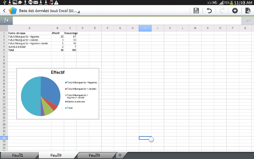This screenshot has height=159, width=254.
Task: Open the Polaris Office app logo
Action: click(x=13, y=11)
